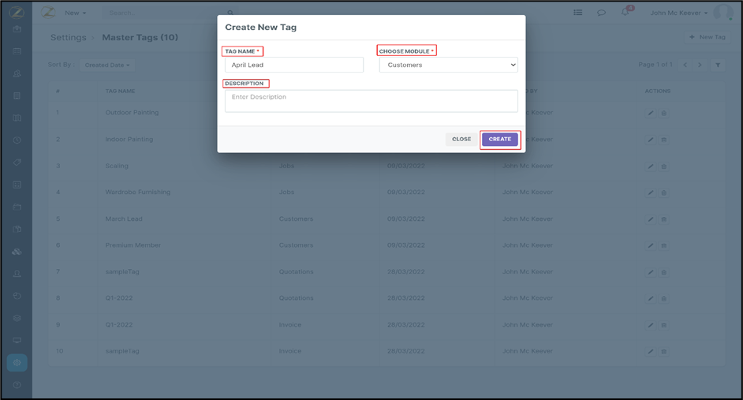The height and width of the screenshot is (400, 743).
Task: Select the Outdoor Painting tag name
Action: pos(132,112)
